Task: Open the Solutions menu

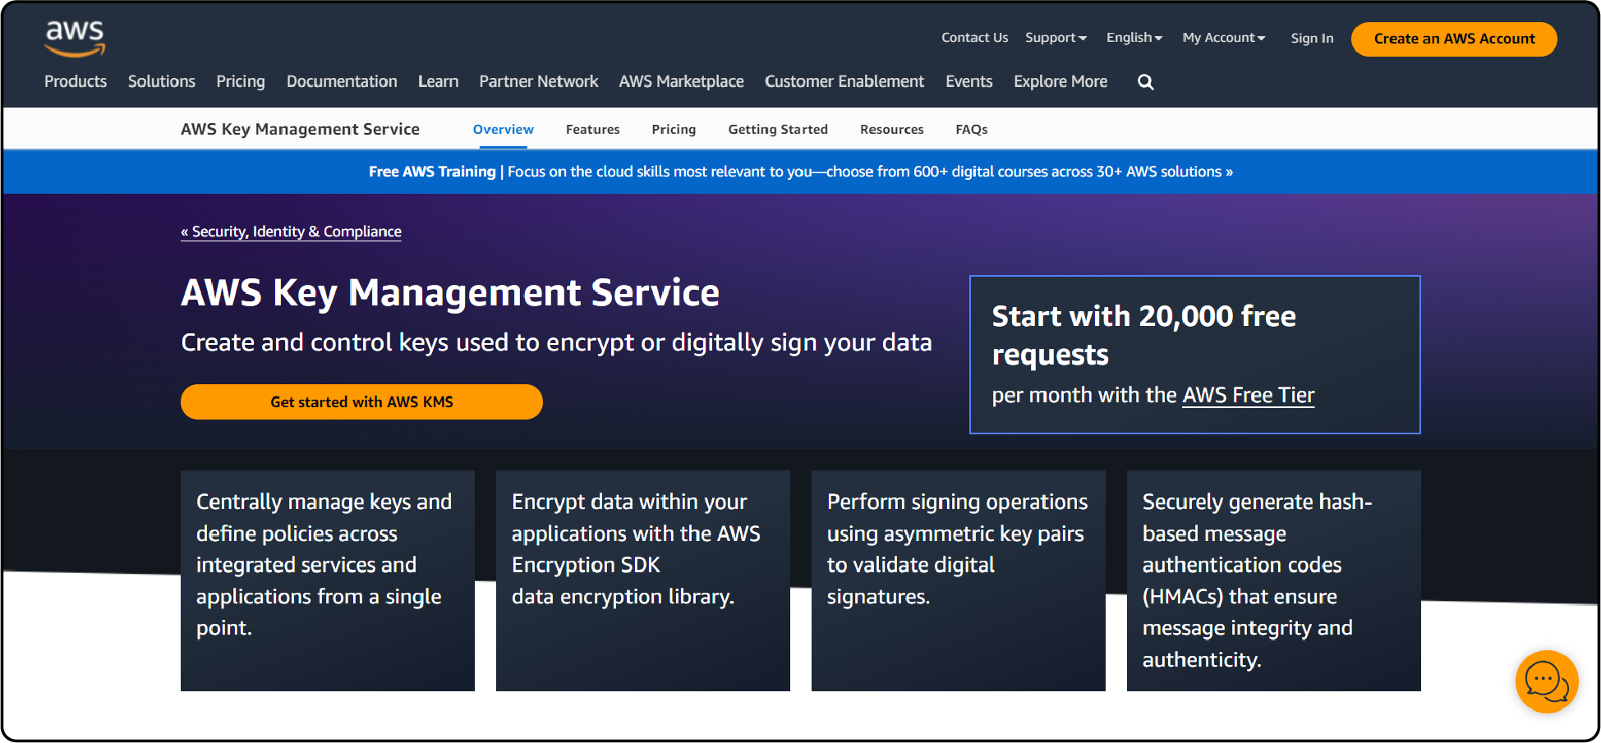Action: pos(162,82)
